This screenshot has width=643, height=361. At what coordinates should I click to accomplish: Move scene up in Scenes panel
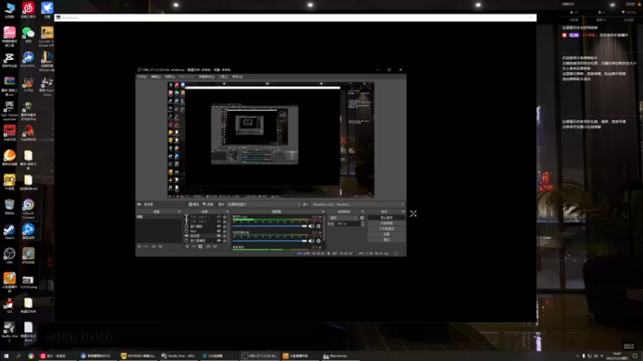tap(154, 246)
